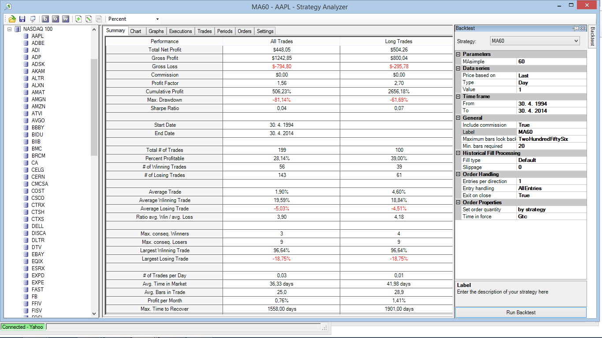This screenshot has height=338, width=602.
Task: Click the database icon beside ADP
Action: (26, 57)
